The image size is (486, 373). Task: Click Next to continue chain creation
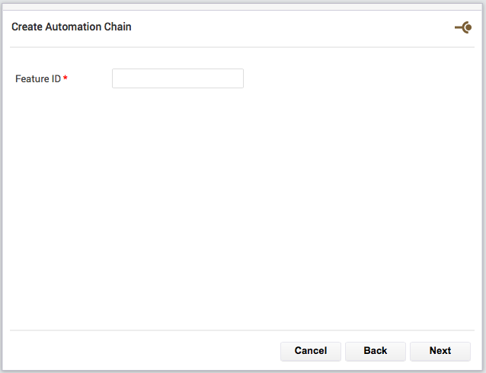(x=440, y=351)
